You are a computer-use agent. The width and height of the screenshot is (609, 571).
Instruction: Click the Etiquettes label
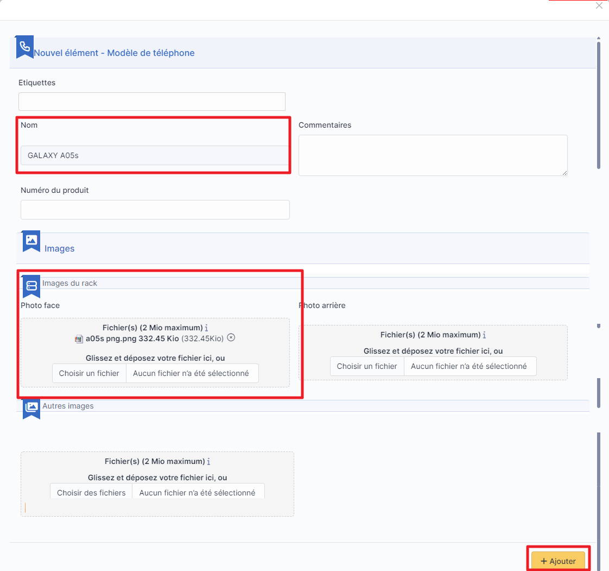[37, 83]
